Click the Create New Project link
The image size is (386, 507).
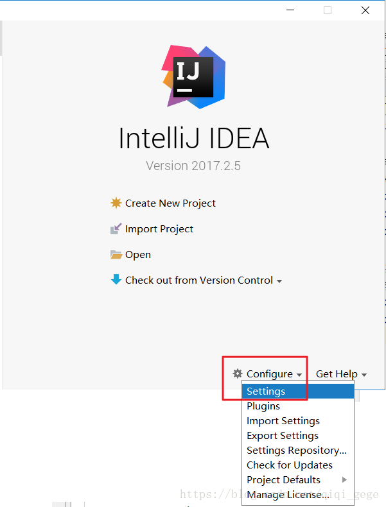click(170, 203)
